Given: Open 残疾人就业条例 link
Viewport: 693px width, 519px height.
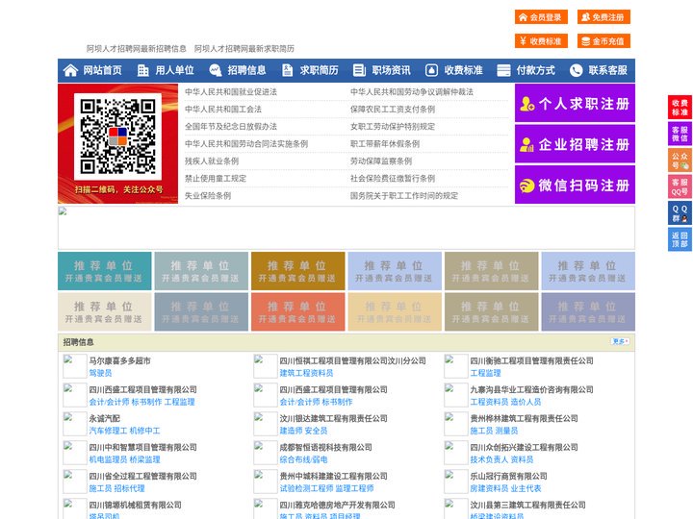Looking at the screenshot, I should 212,161.
